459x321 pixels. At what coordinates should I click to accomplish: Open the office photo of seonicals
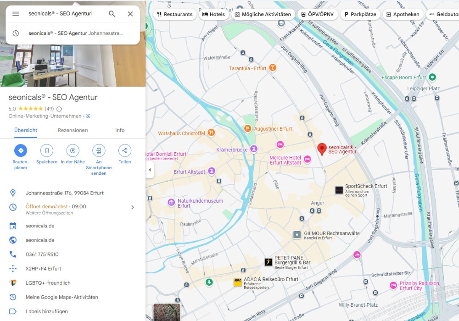pyautogui.click(x=73, y=65)
